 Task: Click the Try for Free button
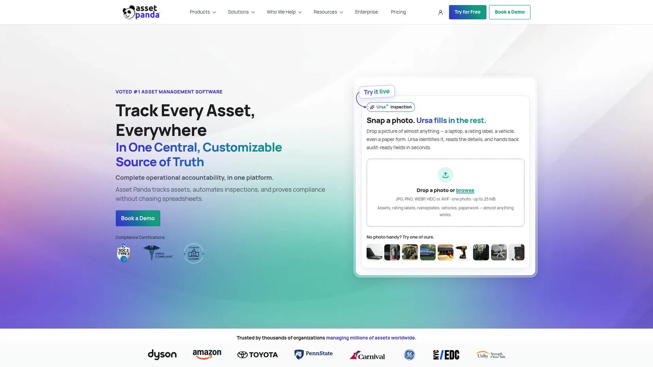click(468, 12)
